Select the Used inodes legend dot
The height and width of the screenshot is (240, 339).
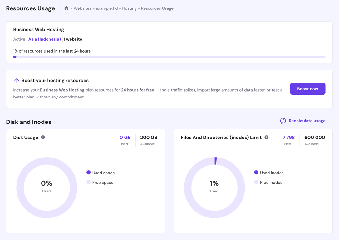click(256, 172)
